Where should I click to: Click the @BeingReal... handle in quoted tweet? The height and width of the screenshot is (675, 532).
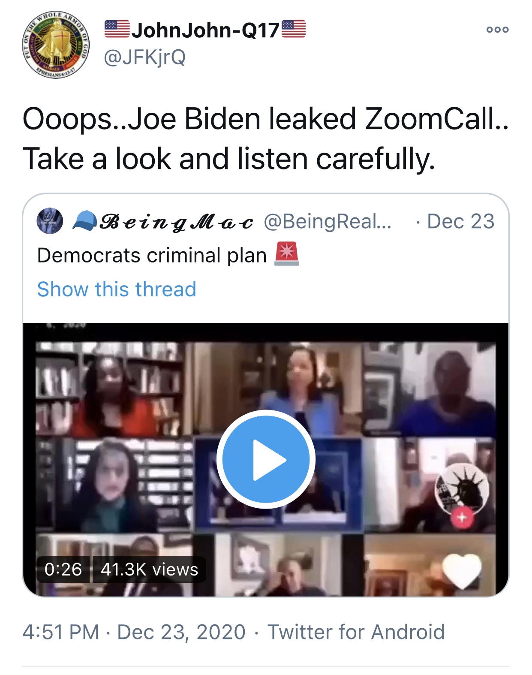click(x=328, y=221)
